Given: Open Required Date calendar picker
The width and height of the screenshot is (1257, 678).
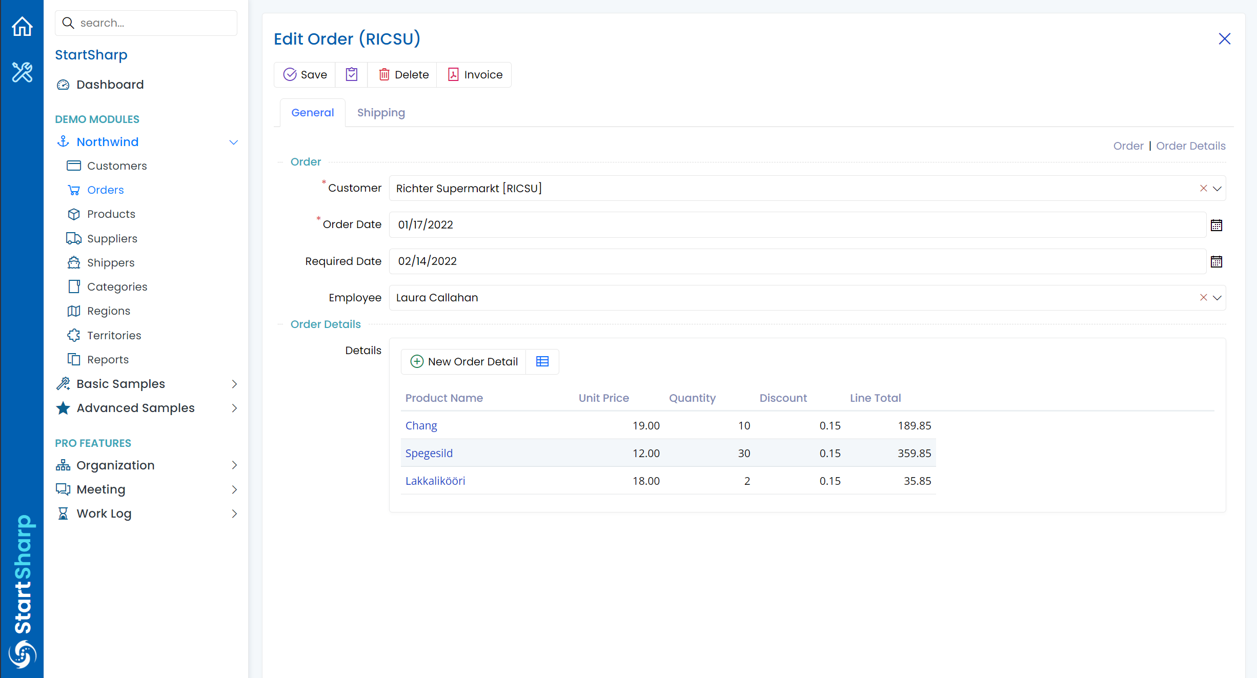Looking at the screenshot, I should pyautogui.click(x=1216, y=261).
